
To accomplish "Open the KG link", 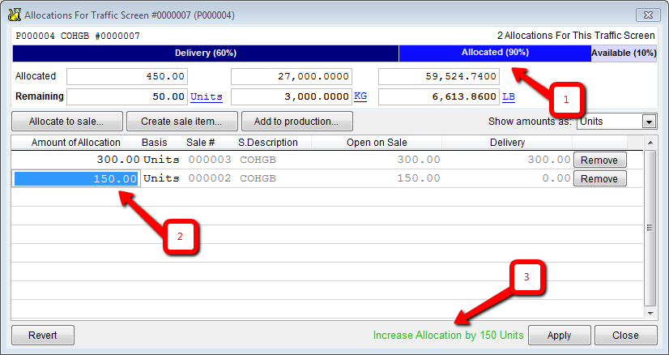I will pos(360,96).
